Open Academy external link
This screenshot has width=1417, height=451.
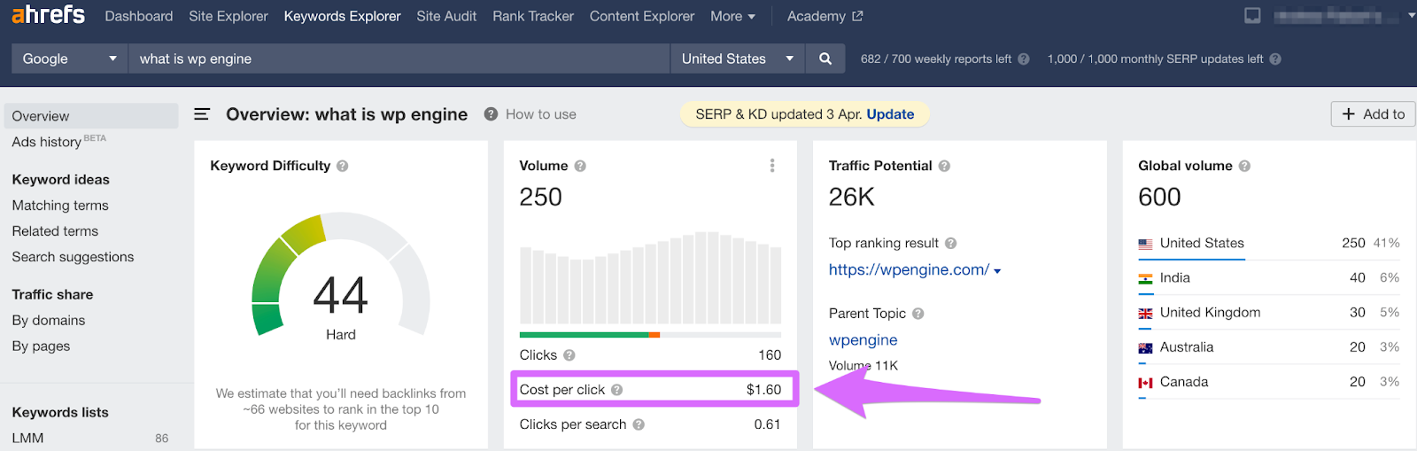click(x=825, y=16)
